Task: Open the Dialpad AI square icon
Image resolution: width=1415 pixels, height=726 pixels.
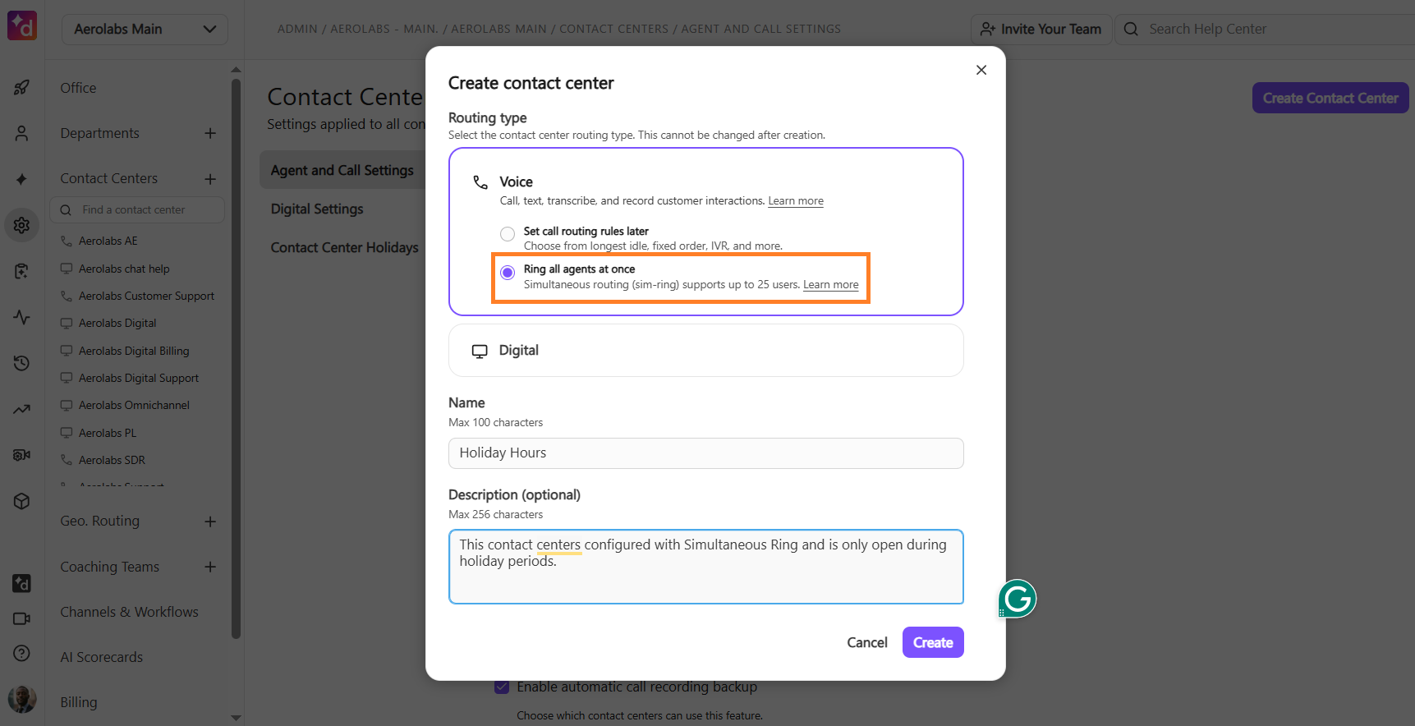Action: pyautogui.click(x=22, y=583)
